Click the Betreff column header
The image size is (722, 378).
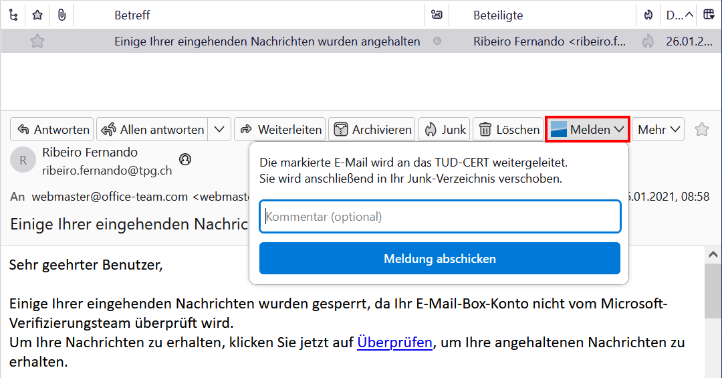(132, 15)
